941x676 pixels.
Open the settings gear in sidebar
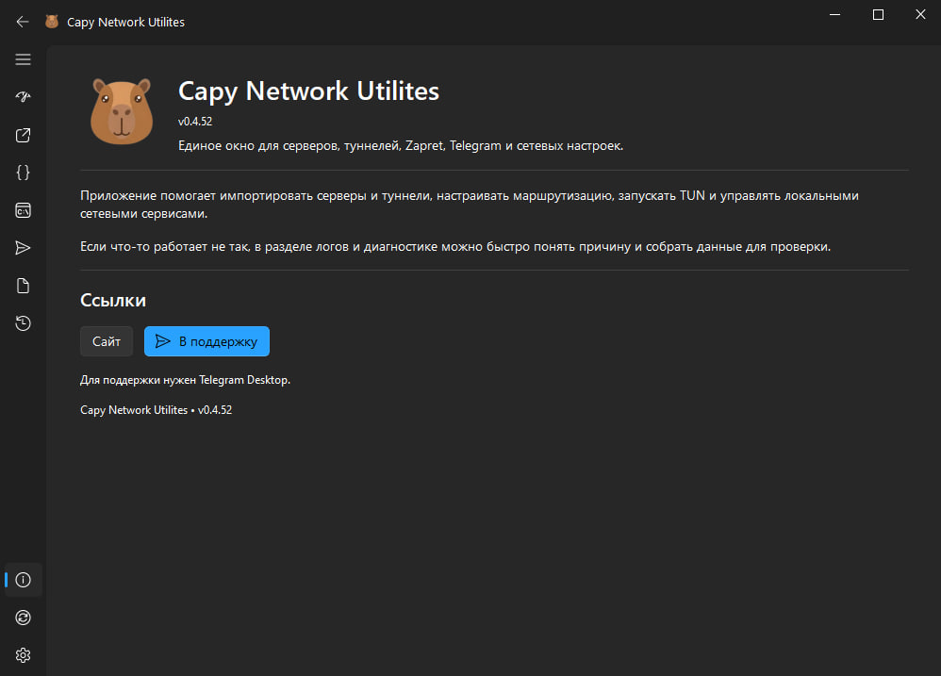[x=23, y=655]
